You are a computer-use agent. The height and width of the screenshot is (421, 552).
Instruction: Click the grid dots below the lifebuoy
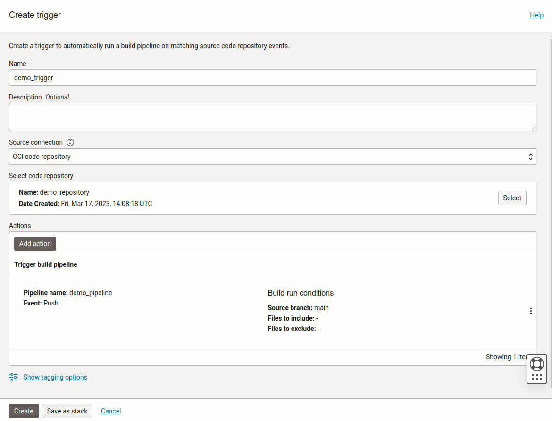coord(537,377)
